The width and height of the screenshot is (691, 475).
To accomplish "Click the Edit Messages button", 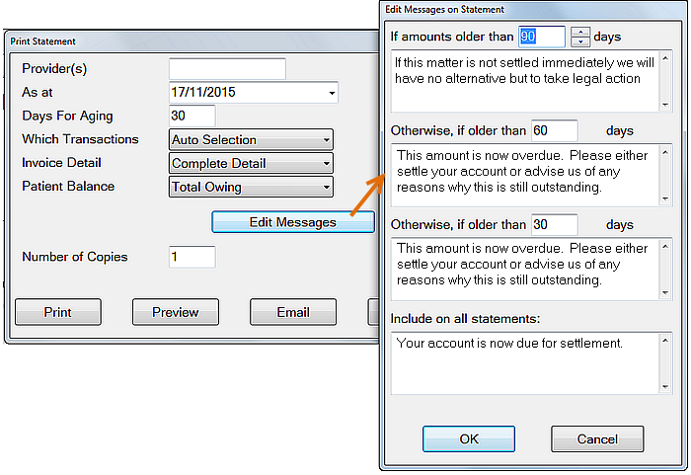I will (292, 222).
